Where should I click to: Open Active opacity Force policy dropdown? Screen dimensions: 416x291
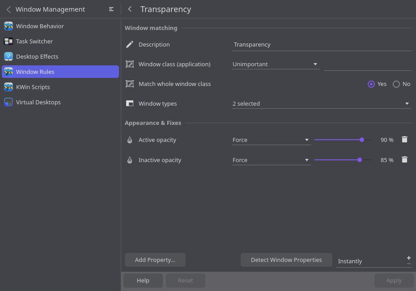coord(271,140)
